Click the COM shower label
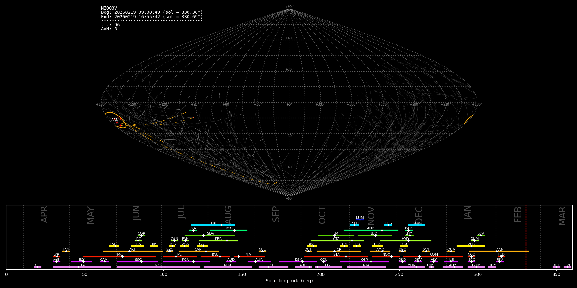 coord(434,255)
